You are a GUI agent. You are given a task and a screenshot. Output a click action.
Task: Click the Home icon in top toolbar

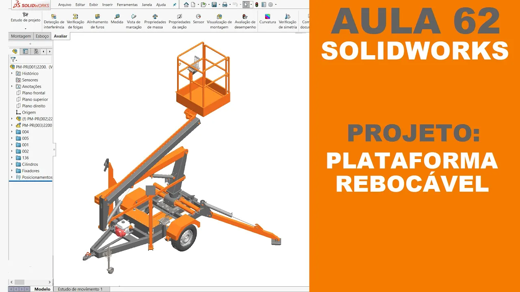pyautogui.click(x=186, y=5)
